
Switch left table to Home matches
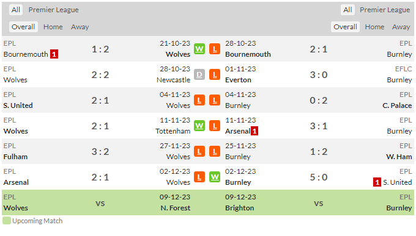[53, 27]
